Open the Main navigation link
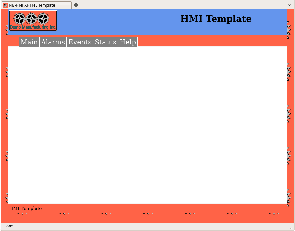Viewport: 295px width, 231px height. tap(29, 42)
